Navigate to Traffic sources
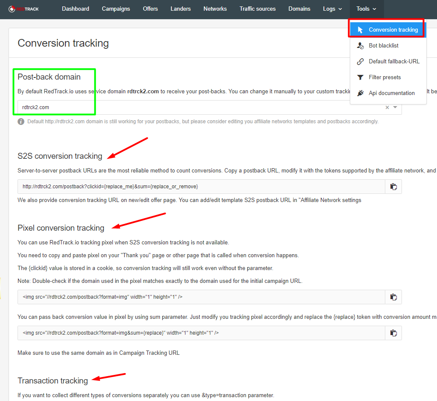 coord(258,9)
